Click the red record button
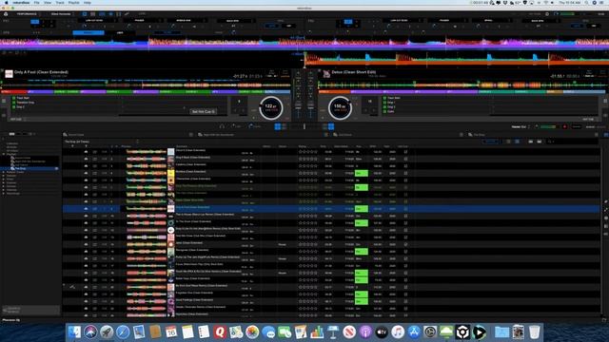Screen dimensions: 609x342 [x=564, y=126]
